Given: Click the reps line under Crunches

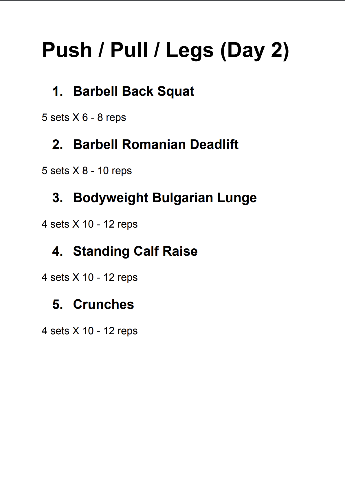Looking at the screenshot, I should click(89, 331).
